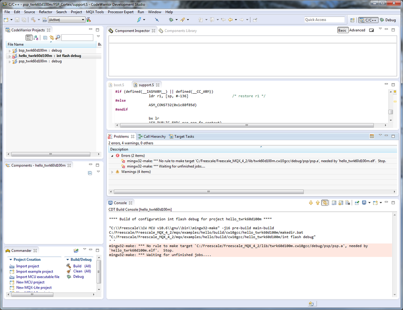403x310 pixels.
Task: Toggle Link with Editor in Projects view
Action: pos(51,38)
